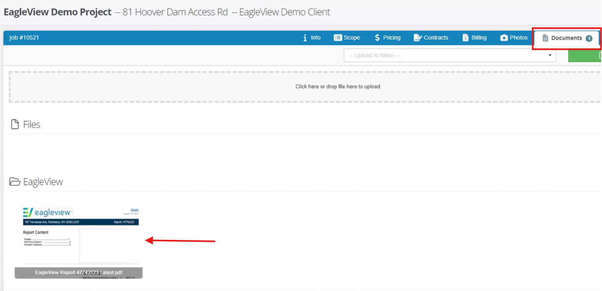This screenshot has height=291, width=602.
Task: Open the Contracts tab
Action: [431, 38]
